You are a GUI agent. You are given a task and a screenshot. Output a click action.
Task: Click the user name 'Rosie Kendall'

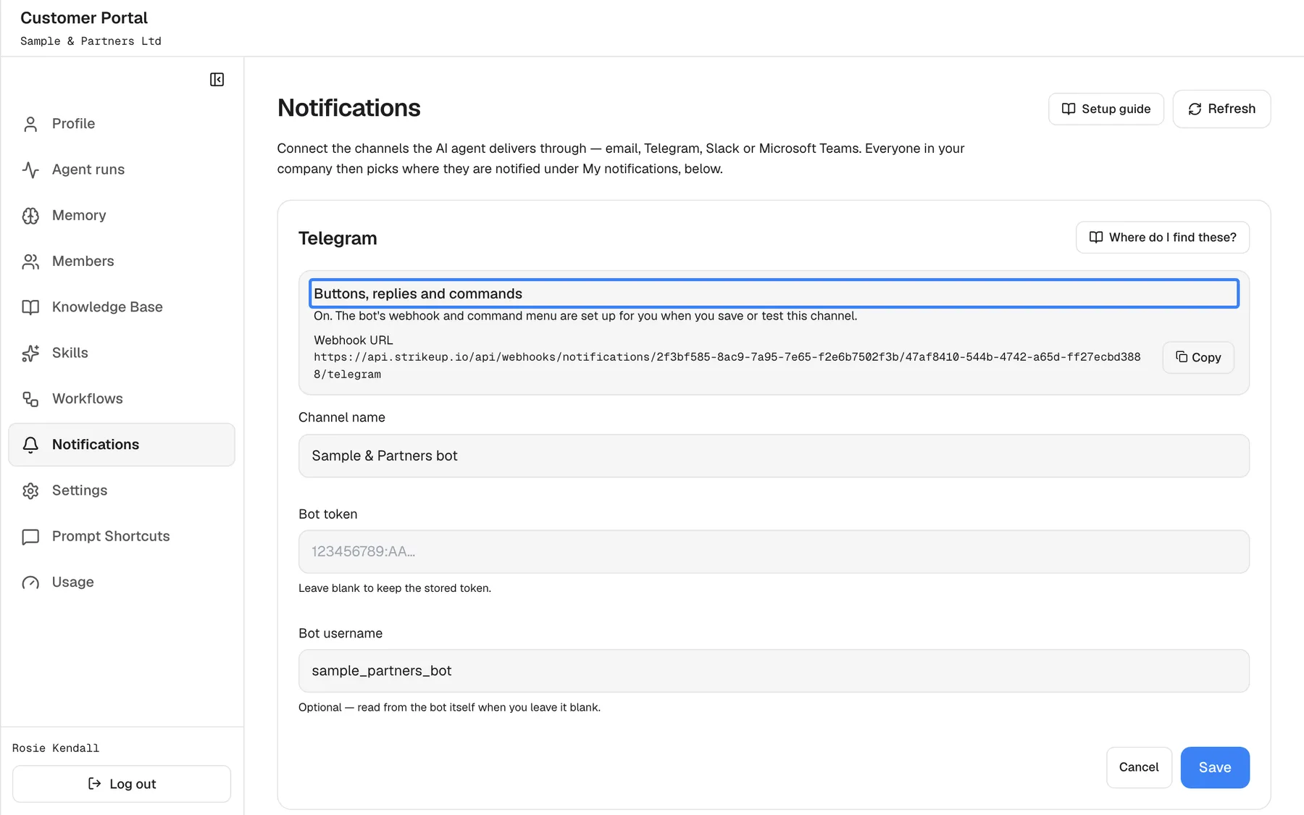click(56, 748)
